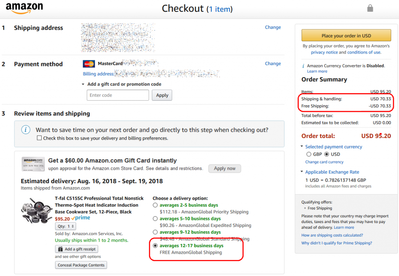Click the Amazon.com Store Card image
This screenshot has width=399, height=276.
pos(33,164)
